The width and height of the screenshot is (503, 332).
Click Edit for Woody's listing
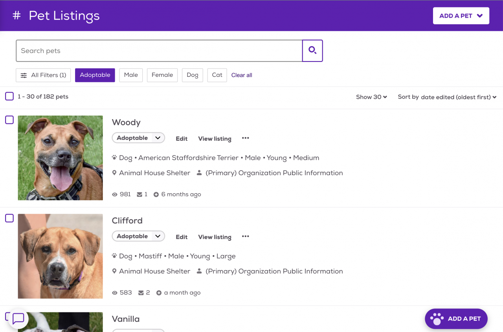[x=182, y=138]
